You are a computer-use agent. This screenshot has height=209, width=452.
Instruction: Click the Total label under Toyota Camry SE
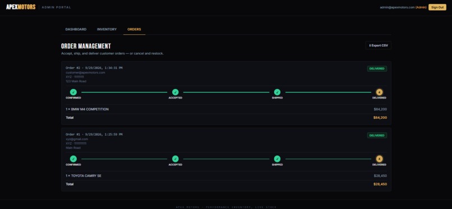(x=70, y=184)
